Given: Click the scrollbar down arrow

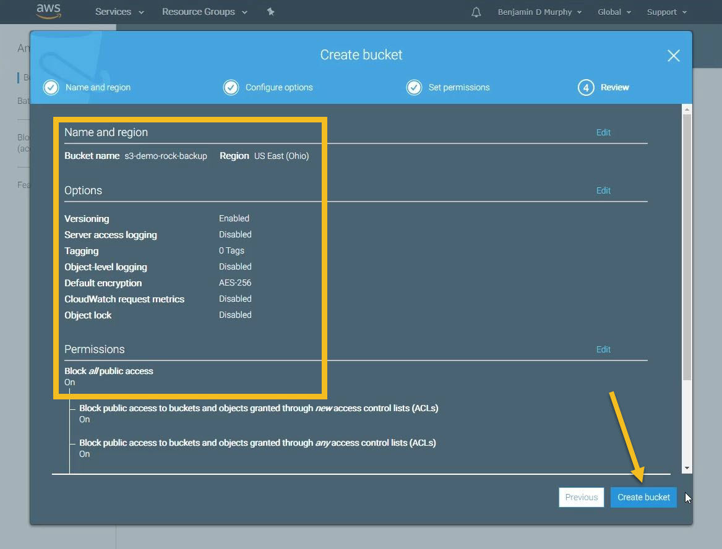Looking at the screenshot, I should click(x=687, y=468).
